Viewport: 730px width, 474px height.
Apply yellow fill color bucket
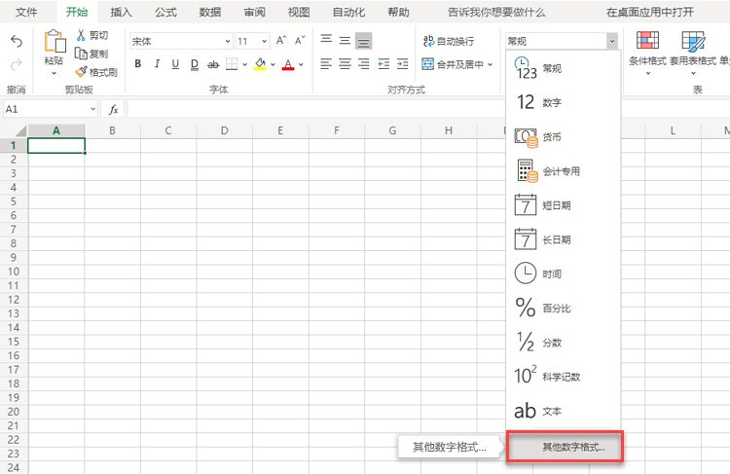pos(260,64)
